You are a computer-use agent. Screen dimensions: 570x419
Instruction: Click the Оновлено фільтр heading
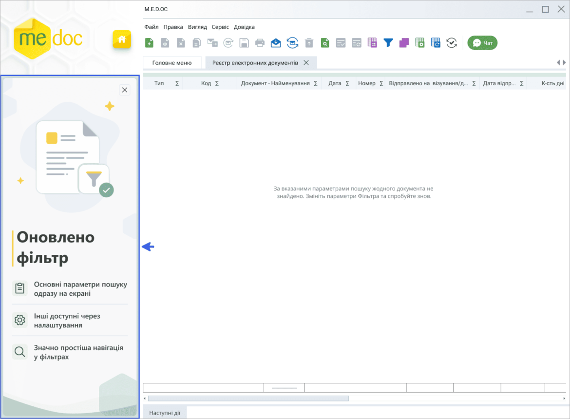tap(56, 248)
